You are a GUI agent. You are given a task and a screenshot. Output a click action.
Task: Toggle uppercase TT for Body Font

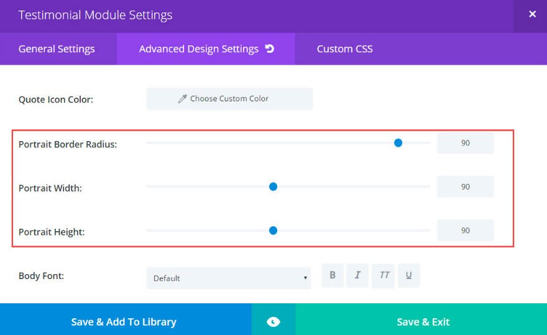(384, 275)
